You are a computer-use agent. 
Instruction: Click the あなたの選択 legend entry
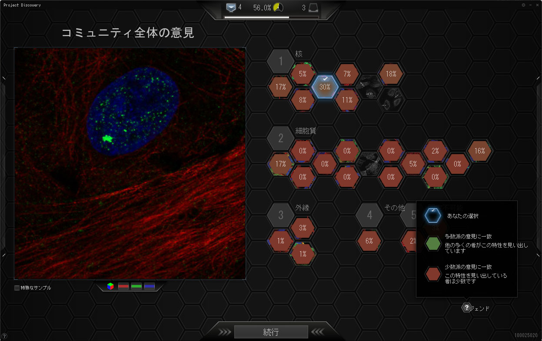pos(452,215)
